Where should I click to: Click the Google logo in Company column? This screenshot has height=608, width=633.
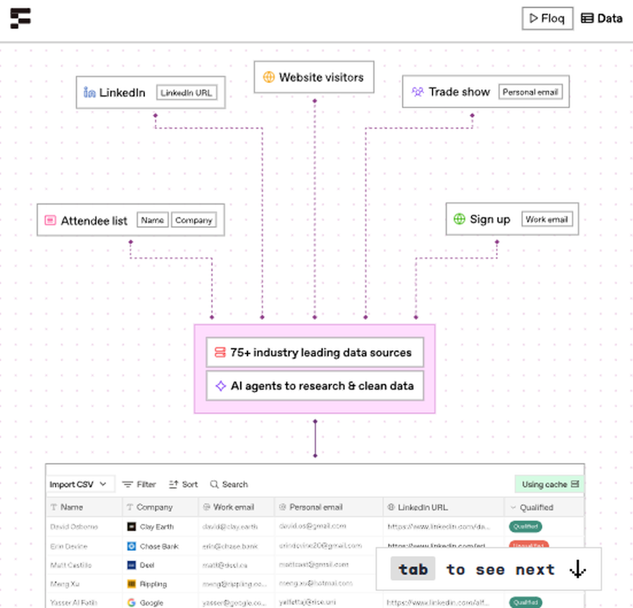tap(131, 602)
